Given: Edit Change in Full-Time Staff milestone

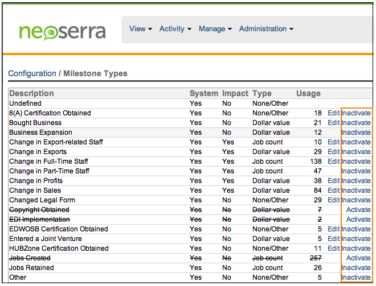Looking at the screenshot, I should 333,161.
